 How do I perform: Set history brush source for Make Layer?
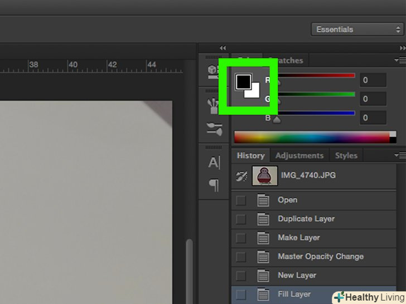point(241,238)
